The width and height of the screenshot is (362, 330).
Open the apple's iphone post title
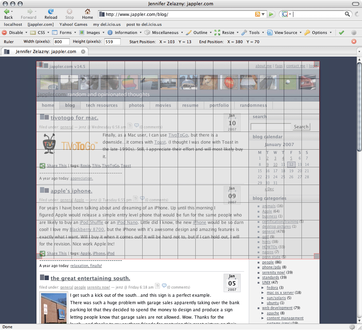(71, 191)
